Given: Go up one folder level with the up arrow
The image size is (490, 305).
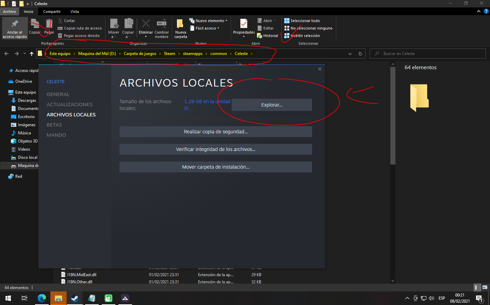Looking at the screenshot, I should 32,54.
